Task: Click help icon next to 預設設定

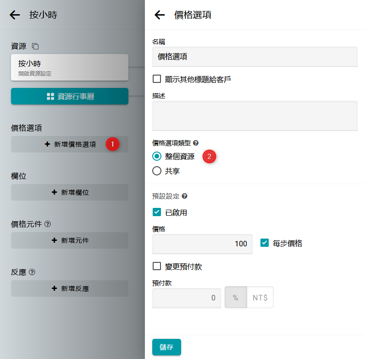Action: [x=184, y=196]
